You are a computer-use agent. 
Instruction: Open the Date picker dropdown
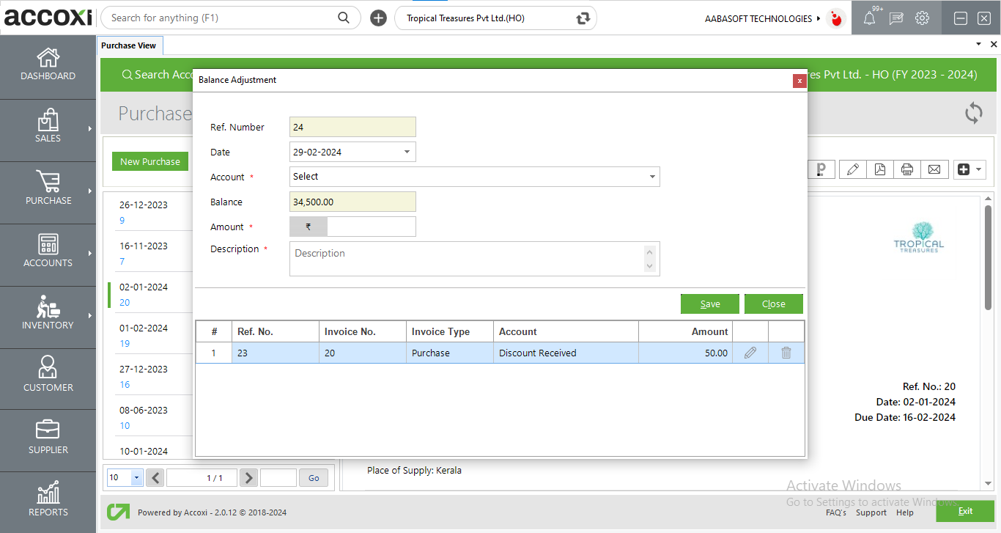pos(407,152)
